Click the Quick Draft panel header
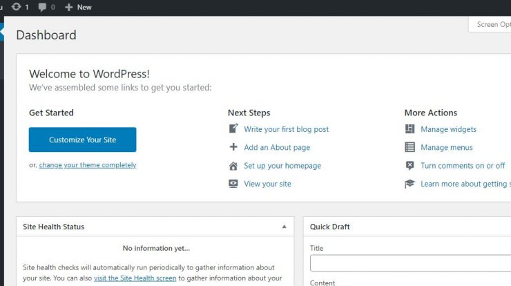Screen dimensions: 511x286 (x=407, y=227)
